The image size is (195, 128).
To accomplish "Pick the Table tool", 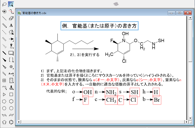I will [4, 80].
